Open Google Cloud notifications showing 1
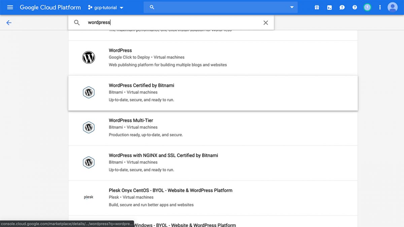This screenshot has height=227, width=404. click(367, 7)
